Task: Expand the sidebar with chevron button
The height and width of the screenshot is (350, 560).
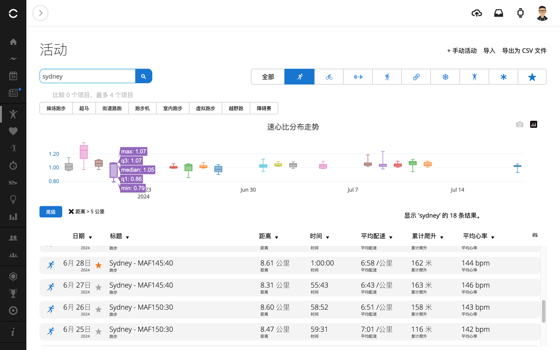Action: tap(40, 13)
